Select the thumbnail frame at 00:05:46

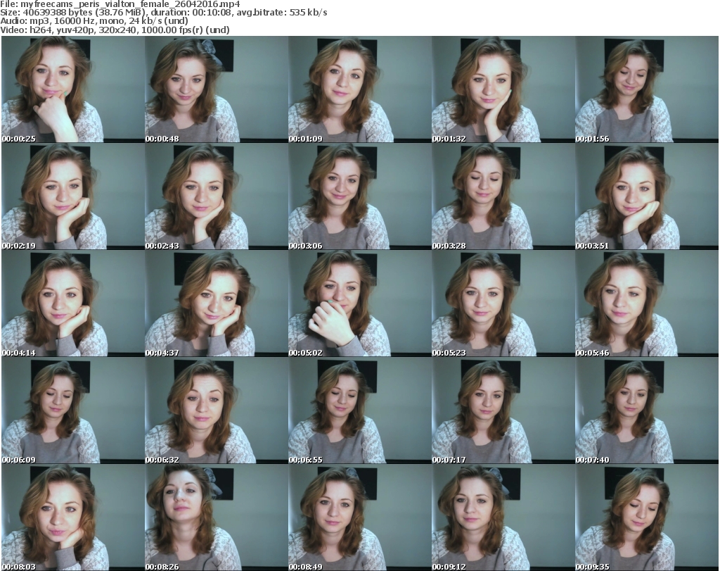point(647,303)
